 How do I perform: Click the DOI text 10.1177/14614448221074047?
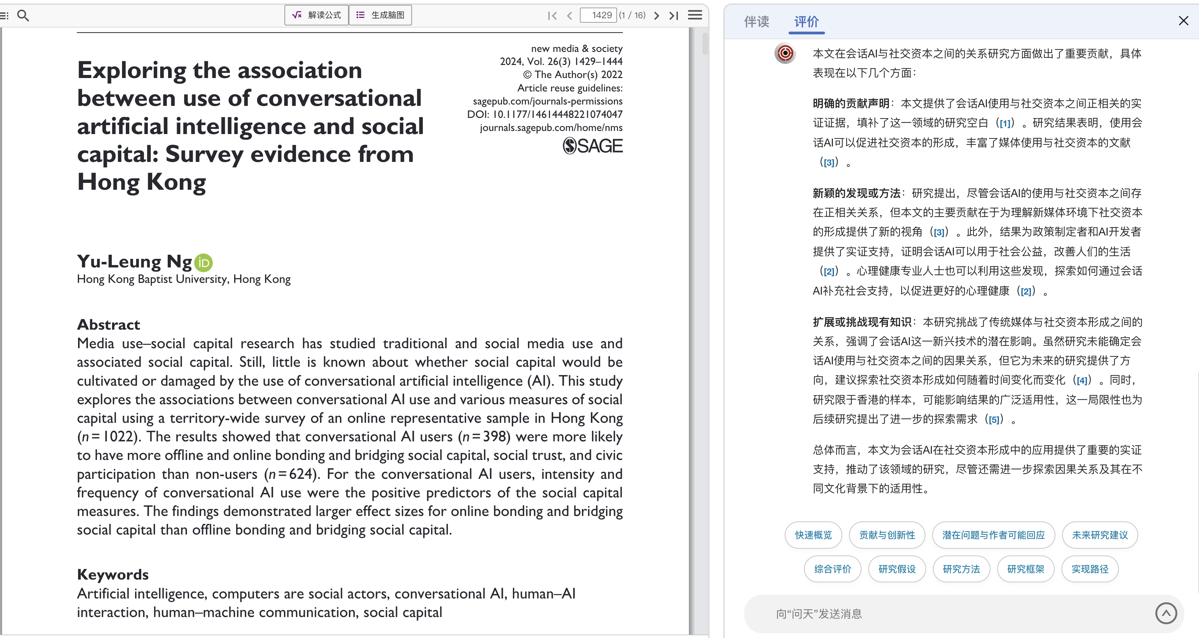click(558, 114)
